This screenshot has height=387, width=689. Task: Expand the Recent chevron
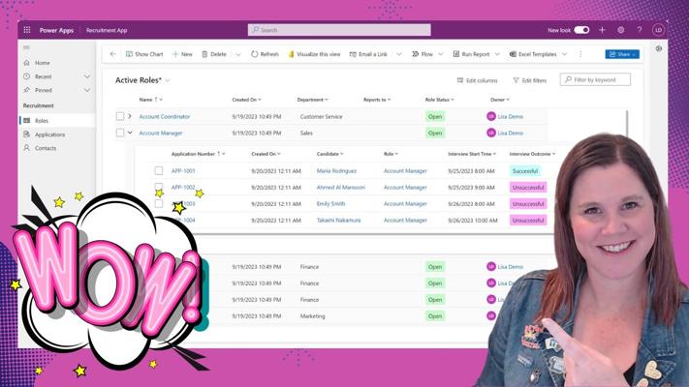(87, 76)
